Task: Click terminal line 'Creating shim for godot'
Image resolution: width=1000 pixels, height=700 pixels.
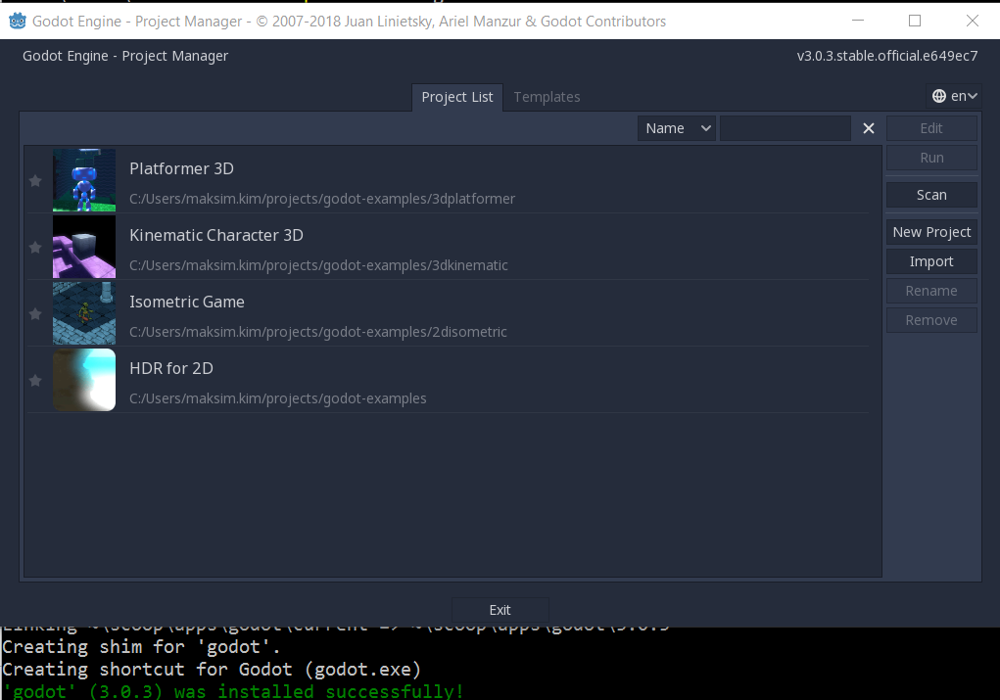Action: click(142, 647)
